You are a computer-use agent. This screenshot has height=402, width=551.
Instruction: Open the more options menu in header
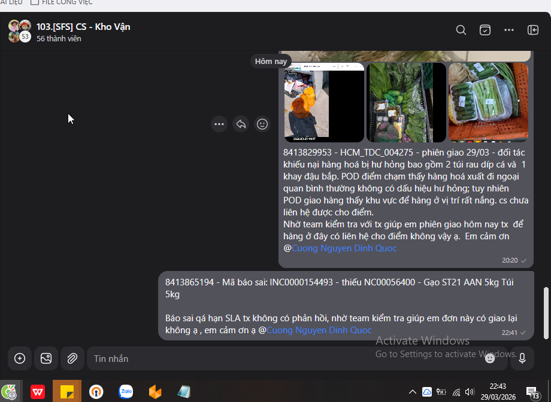pos(509,30)
